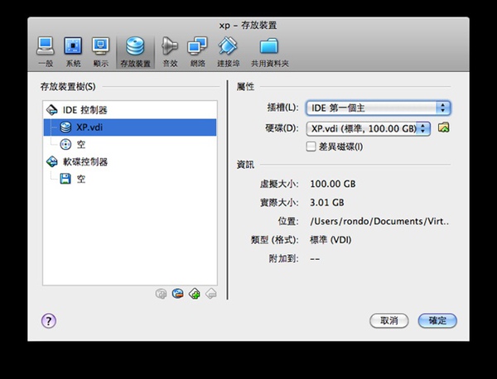Open the 網路 (Network) settings tab
This screenshot has width=497, height=379.
[197, 52]
